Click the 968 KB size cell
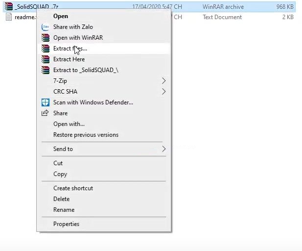Screen dimensions: 302x251 [x=285, y=7]
